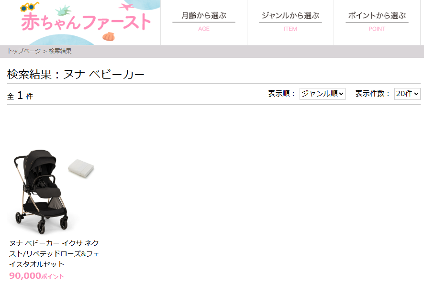Image resolution: width=424 pixels, height=284 pixels.
Task: Click the green starfish icon in logo
Action: pyautogui.click(x=63, y=11)
